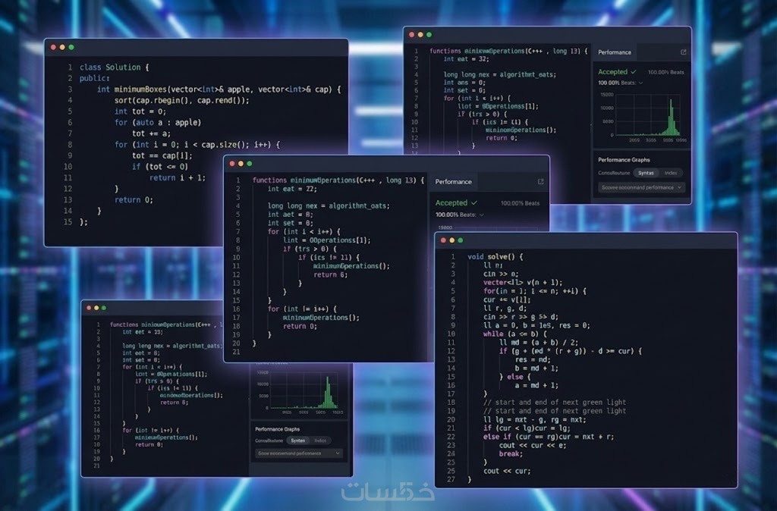The height and width of the screenshot is (511, 777).
Task: Click pop-out icon beside Performance, eat = 22 window
Action: 540,182
